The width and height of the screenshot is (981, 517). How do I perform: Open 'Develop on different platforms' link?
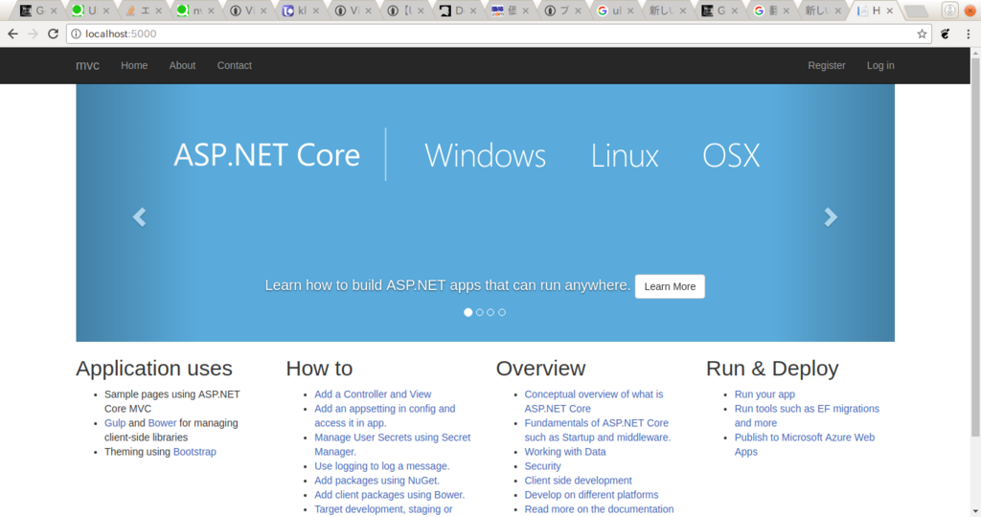point(591,495)
